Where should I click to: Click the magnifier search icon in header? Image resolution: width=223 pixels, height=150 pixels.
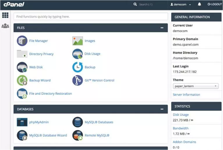click(x=135, y=4)
